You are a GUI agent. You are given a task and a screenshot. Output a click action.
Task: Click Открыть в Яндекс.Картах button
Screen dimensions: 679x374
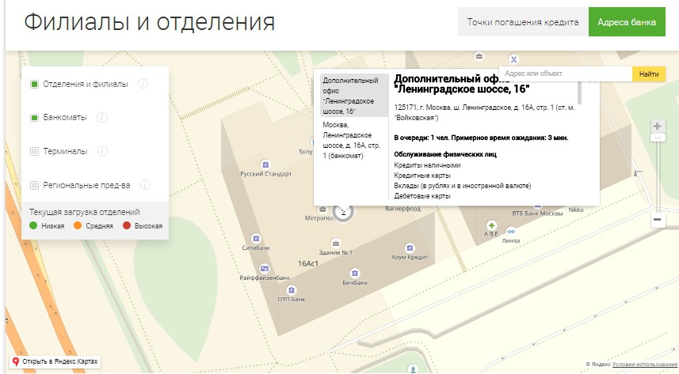pos(54,361)
